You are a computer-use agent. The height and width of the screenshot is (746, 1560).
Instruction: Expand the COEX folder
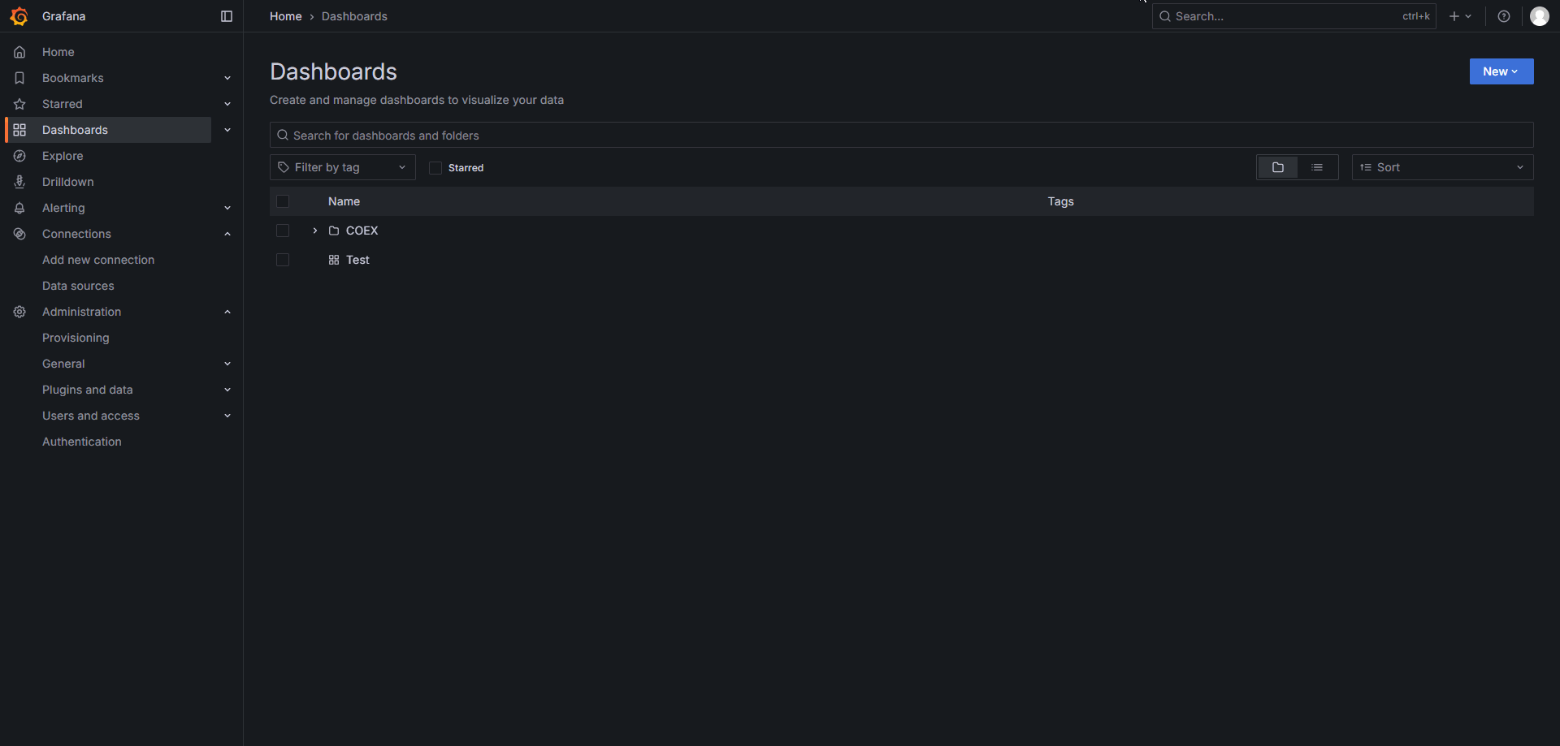[x=315, y=231]
